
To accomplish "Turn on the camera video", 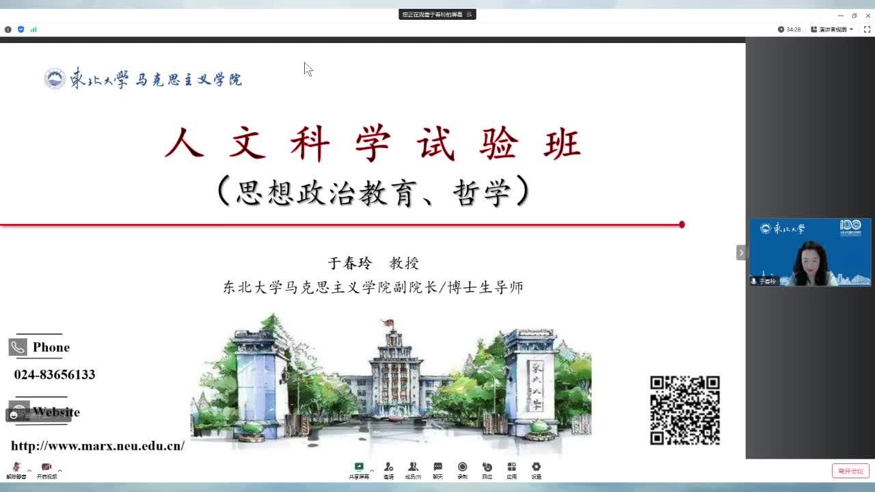I will point(46,469).
